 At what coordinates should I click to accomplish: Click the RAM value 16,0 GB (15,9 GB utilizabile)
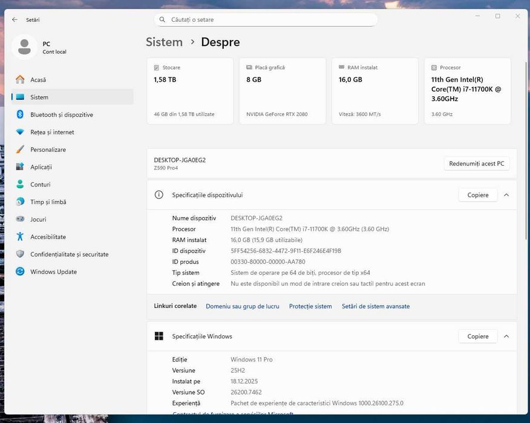(x=266, y=240)
